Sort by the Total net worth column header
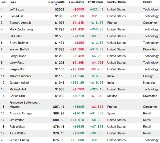This screenshot has height=143, width=160. pos(56,2)
